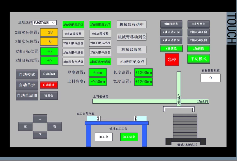The image size is (237, 161).
Task: Click the 上 direction button
Action: [40, 118]
